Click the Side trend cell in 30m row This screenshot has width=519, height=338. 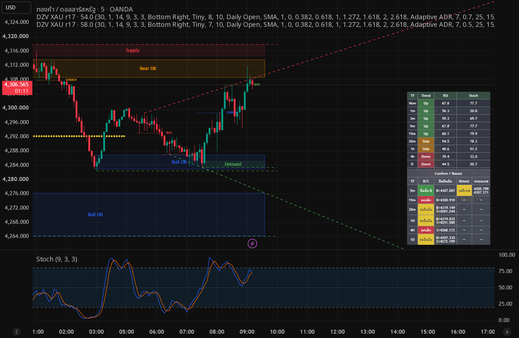pos(426,141)
